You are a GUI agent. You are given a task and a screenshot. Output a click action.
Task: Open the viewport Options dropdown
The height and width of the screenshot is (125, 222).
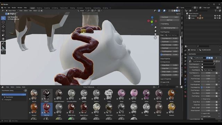179,14
